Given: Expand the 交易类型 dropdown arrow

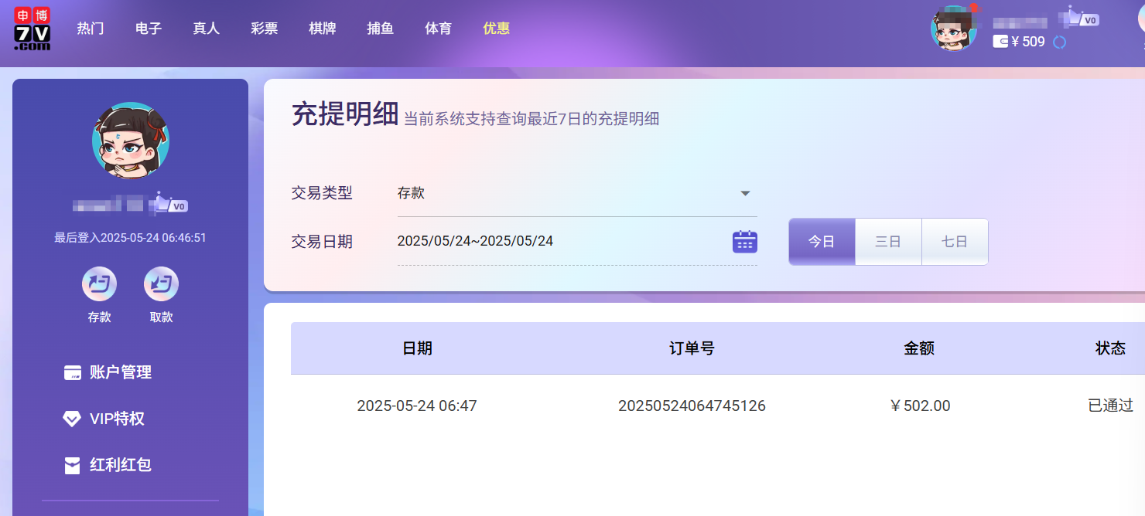Looking at the screenshot, I should (x=745, y=194).
